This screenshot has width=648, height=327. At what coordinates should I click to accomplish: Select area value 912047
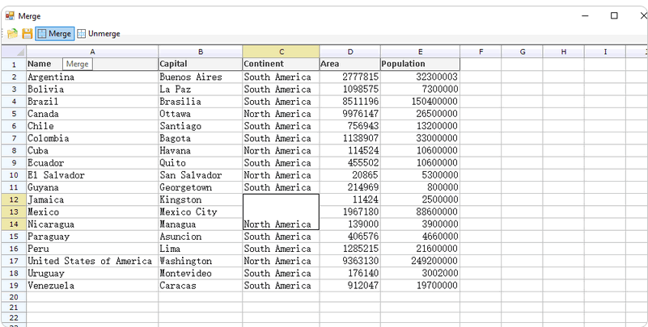350,285
